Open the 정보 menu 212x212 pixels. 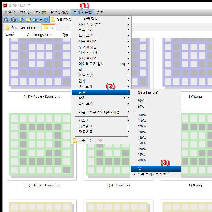[x=100, y=12]
